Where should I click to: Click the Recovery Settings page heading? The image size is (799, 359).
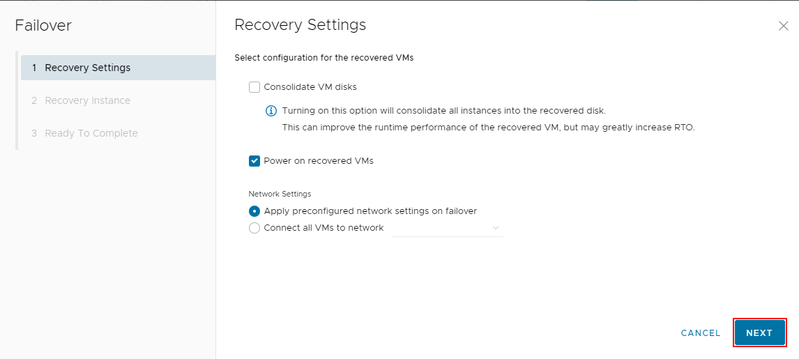(300, 25)
